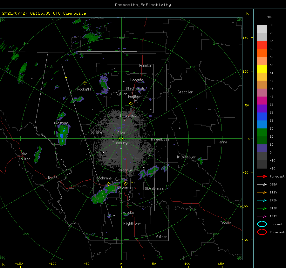Click the 0 dBZ purple color swatch
This screenshot has width=286, height=268.
[x=262, y=148]
